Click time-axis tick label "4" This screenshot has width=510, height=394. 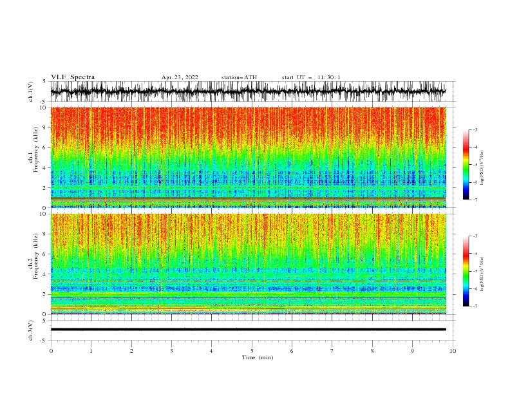pos(211,351)
